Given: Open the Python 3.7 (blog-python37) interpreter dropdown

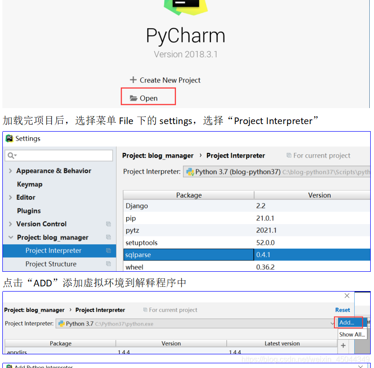Looking at the screenshot, I should 277,172.
